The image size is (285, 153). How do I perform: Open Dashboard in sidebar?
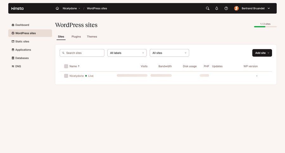click(x=30, y=25)
